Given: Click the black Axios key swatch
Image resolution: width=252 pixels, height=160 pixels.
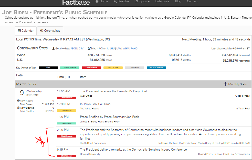Looking at the screenshot, I should [48, 68].
